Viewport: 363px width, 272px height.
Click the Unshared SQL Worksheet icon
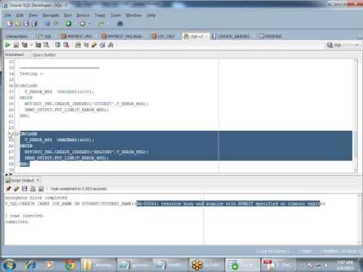(x=78, y=45)
